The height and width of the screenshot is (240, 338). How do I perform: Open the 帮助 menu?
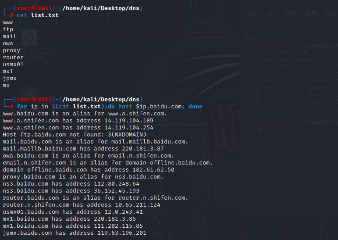pyautogui.click(x=330, y=14)
